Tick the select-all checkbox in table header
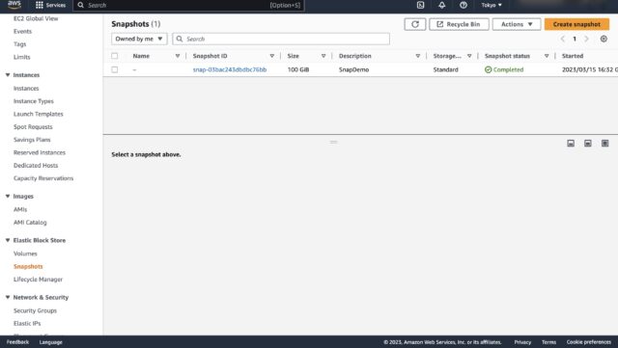This screenshot has width=618, height=348. tap(114, 56)
